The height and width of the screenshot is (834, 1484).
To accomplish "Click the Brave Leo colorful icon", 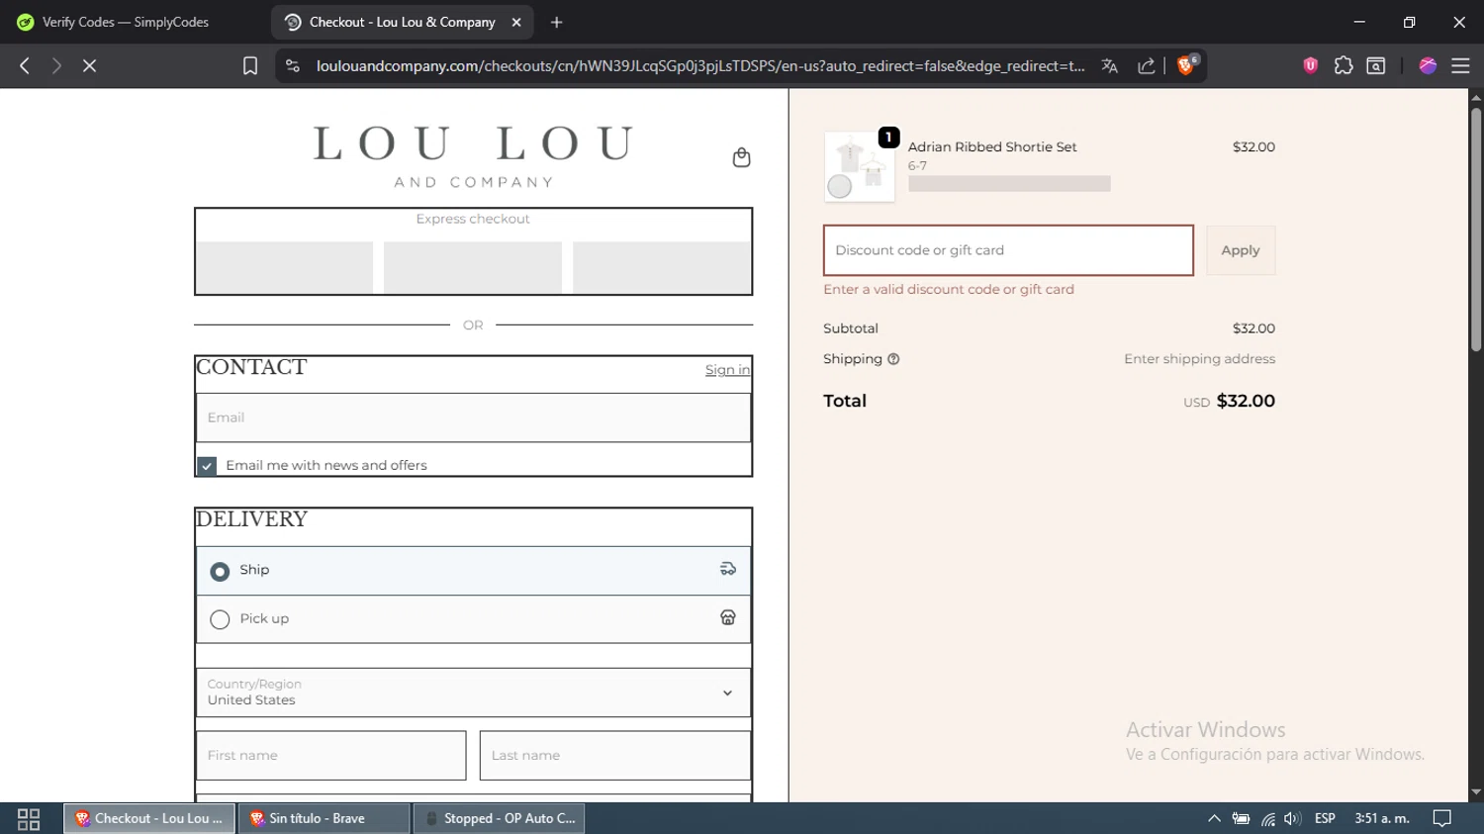I will coord(1428,65).
